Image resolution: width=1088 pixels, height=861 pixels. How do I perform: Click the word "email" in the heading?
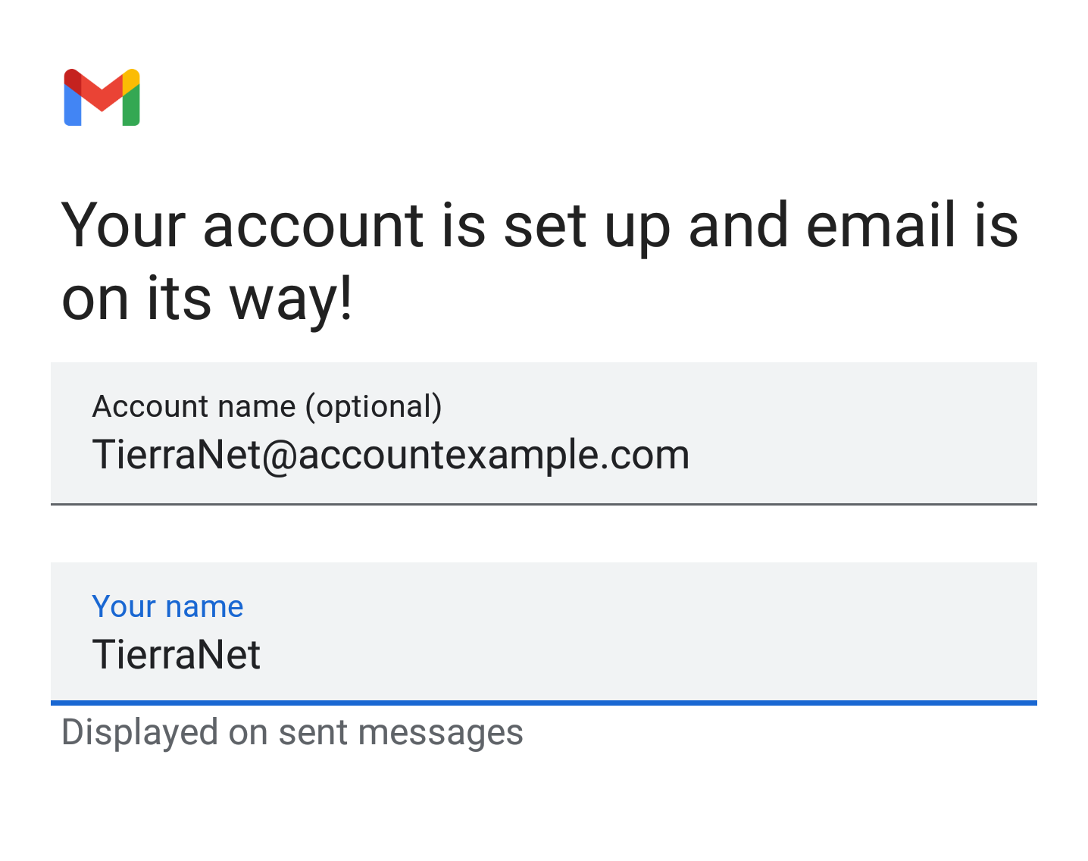(x=881, y=225)
